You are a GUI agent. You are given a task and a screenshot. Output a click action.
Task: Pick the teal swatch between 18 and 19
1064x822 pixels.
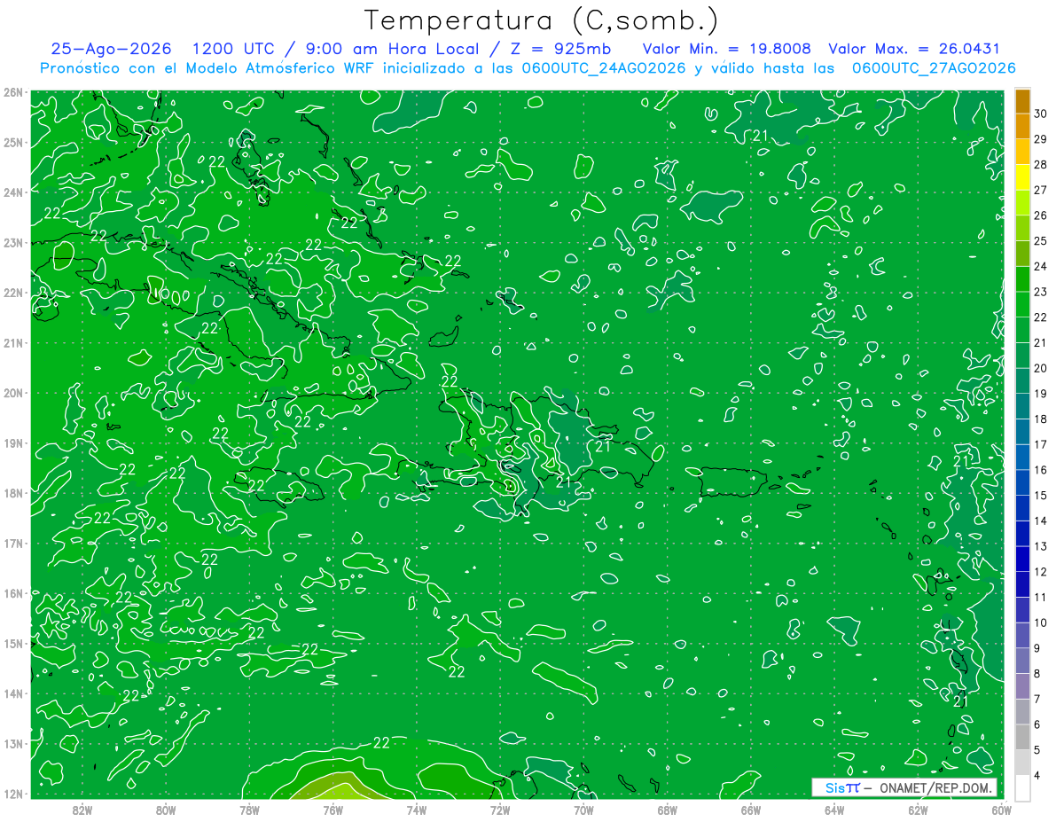[1022, 406]
